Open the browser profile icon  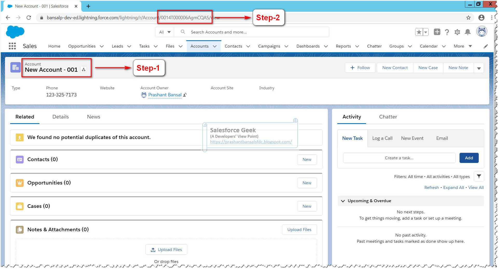point(481,17)
